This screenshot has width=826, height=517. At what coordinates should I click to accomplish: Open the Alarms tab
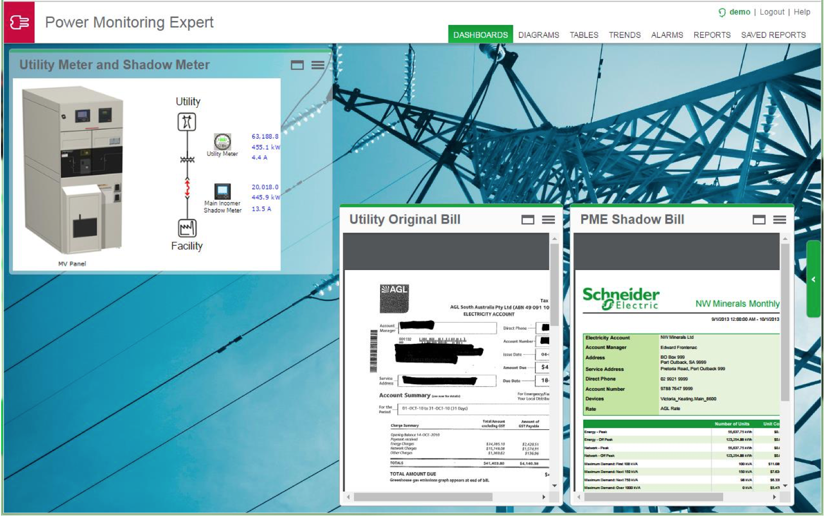(x=667, y=35)
